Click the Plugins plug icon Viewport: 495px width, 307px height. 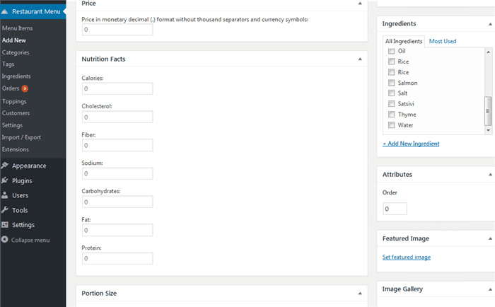[x=6, y=180]
